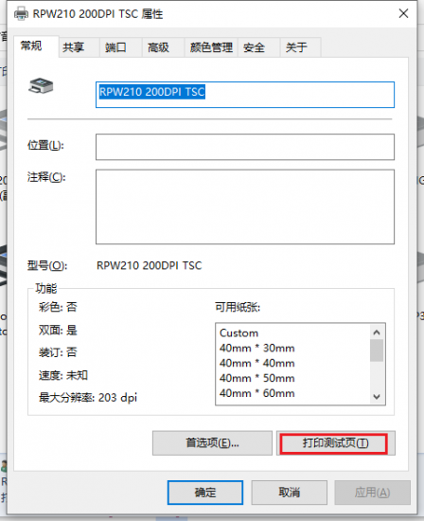Click the 应用(A) apply button
The image size is (424, 521).
coord(372,492)
